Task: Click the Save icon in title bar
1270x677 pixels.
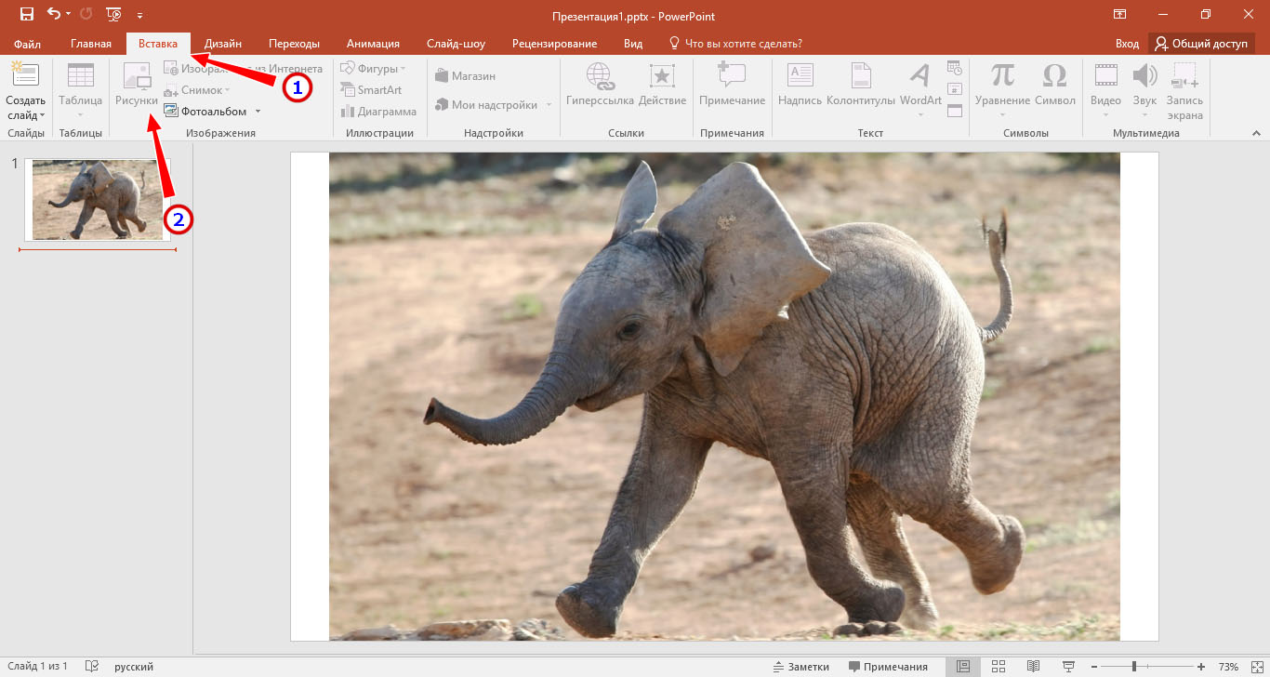Action: point(27,15)
